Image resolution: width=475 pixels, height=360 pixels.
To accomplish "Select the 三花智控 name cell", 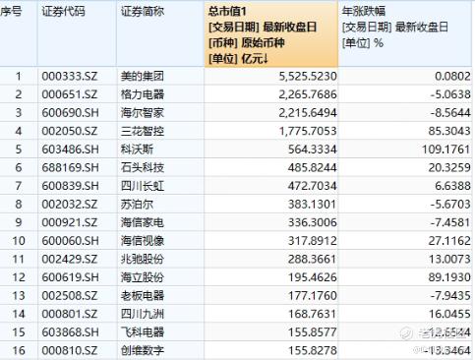I will (160, 131).
